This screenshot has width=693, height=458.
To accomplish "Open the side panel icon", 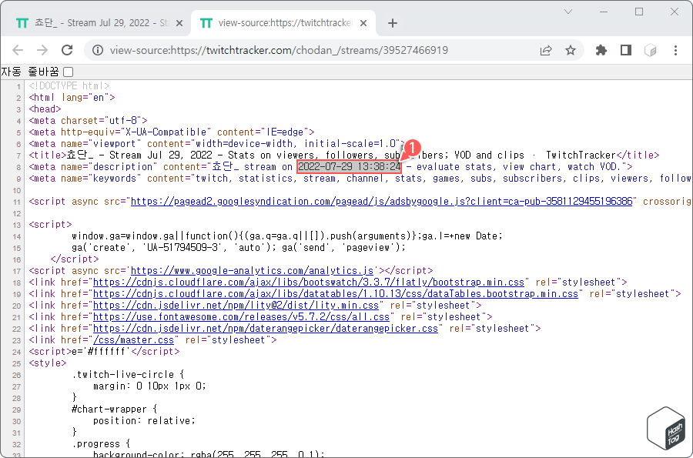I will click(x=626, y=50).
